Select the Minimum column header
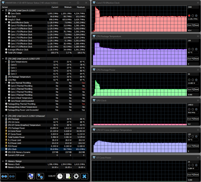Viewport: 201px width, 182px height. tap(68, 7)
